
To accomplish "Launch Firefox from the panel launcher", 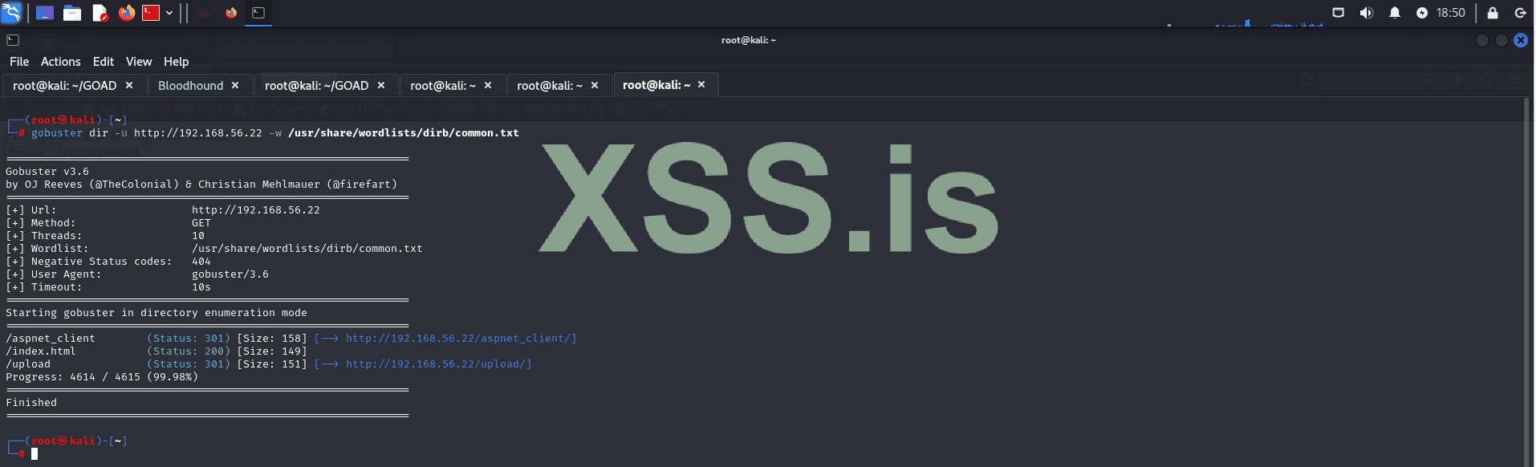I will [127, 13].
